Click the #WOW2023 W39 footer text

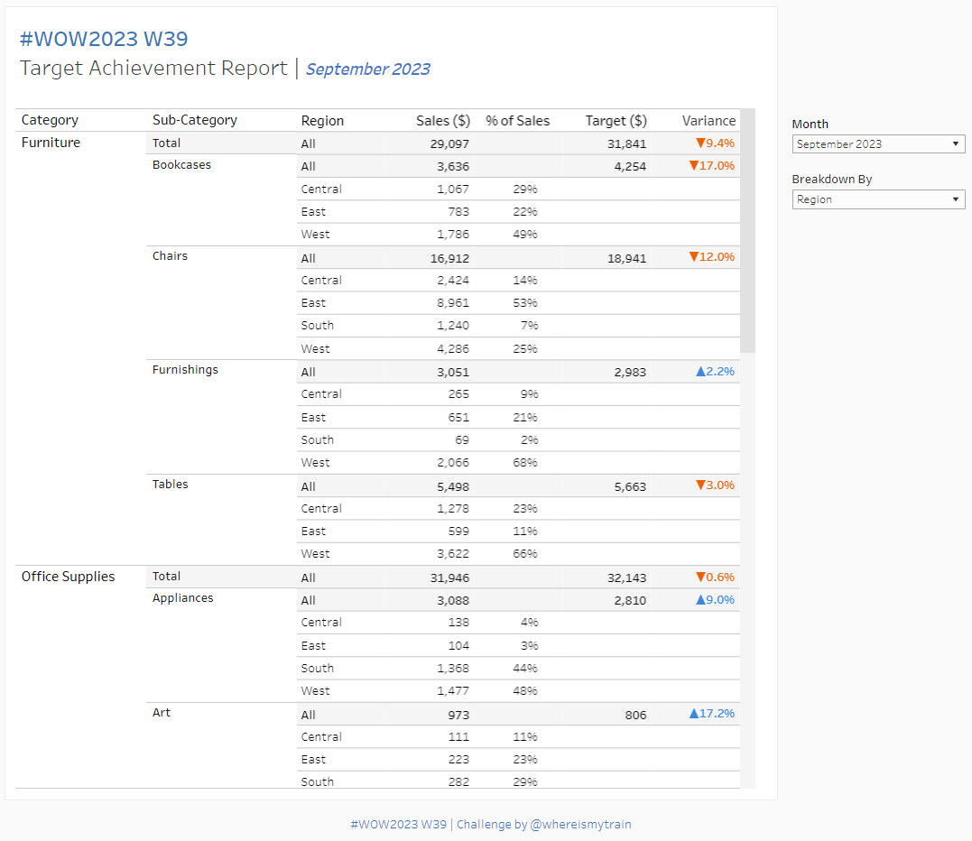[397, 824]
